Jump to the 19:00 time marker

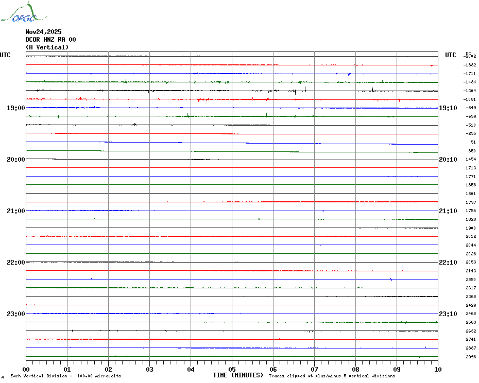[x=15, y=108]
